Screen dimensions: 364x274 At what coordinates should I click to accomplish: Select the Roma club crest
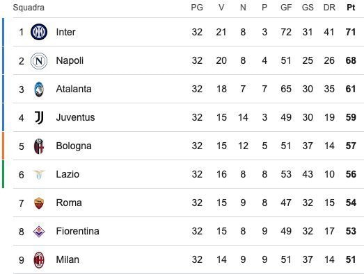click(x=39, y=203)
